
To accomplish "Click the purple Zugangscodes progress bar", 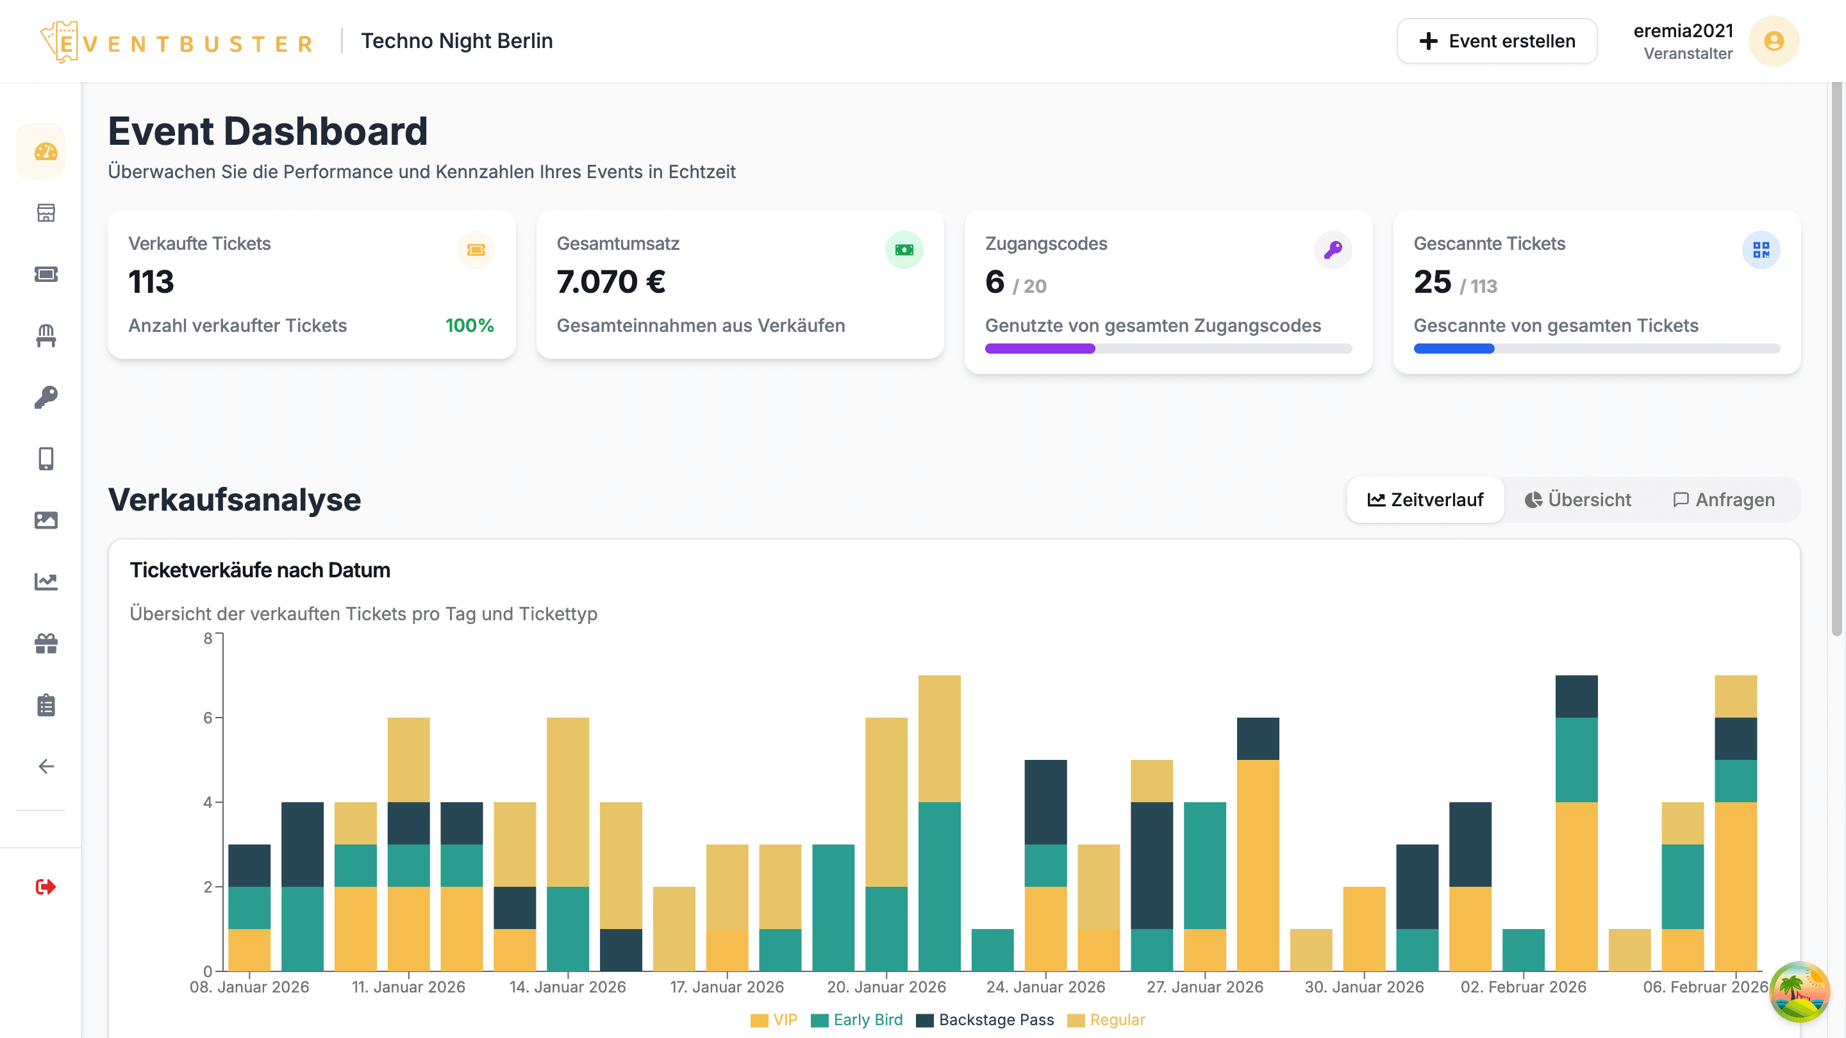I will [1039, 348].
